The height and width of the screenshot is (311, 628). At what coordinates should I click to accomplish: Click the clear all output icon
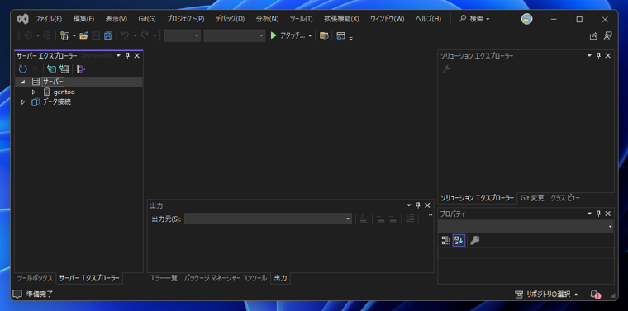coord(410,219)
